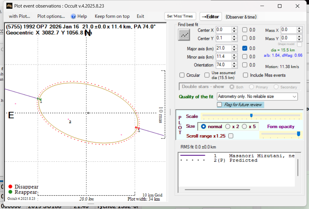Open the with Plot... menu
The width and height of the screenshot is (309, 209).
point(19,16)
